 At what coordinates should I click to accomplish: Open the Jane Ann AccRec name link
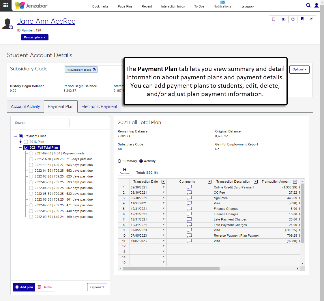click(46, 21)
